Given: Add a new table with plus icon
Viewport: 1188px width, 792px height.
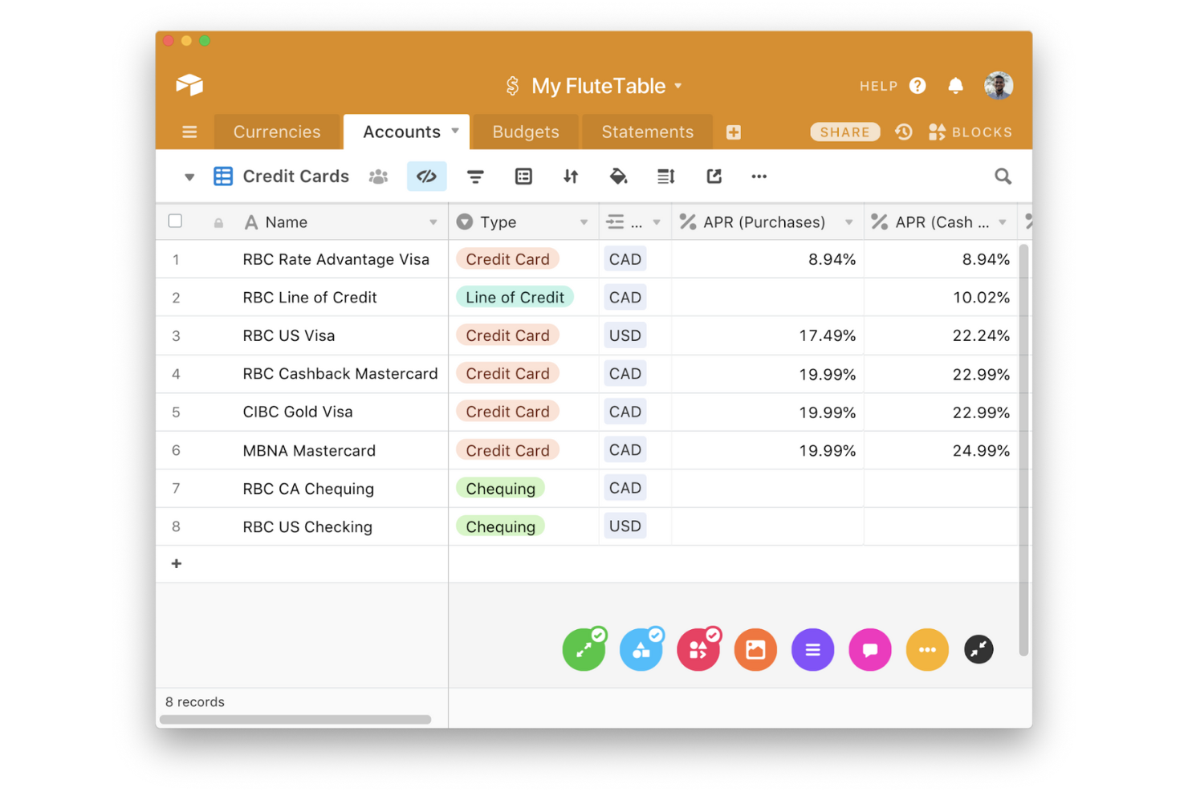Looking at the screenshot, I should (x=734, y=132).
